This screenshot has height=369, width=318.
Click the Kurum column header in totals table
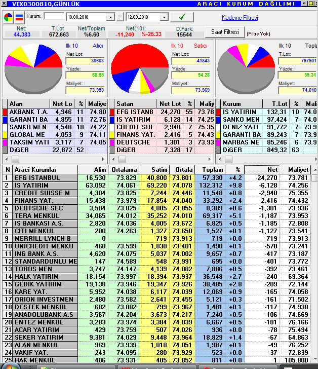[242, 104]
